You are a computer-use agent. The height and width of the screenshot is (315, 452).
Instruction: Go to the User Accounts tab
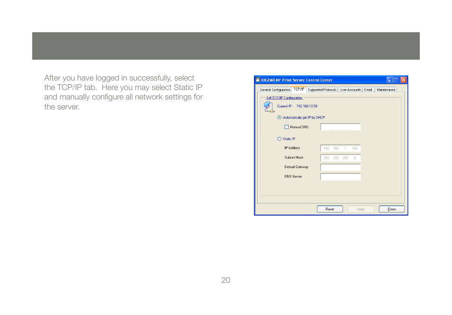click(350, 90)
